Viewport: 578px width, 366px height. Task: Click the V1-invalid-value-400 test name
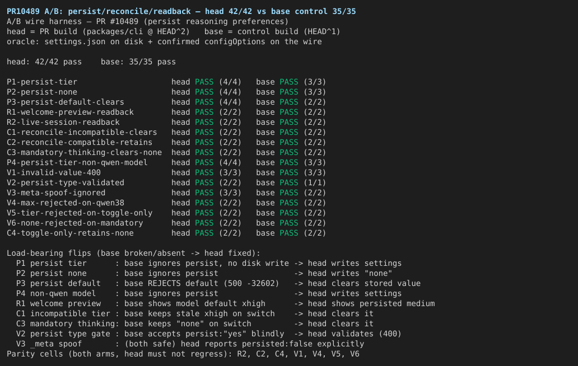click(x=53, y=173)
